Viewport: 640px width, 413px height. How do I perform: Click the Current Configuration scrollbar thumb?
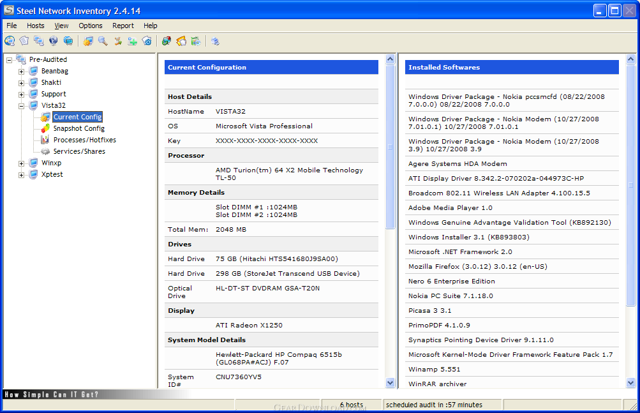(391, 147)
